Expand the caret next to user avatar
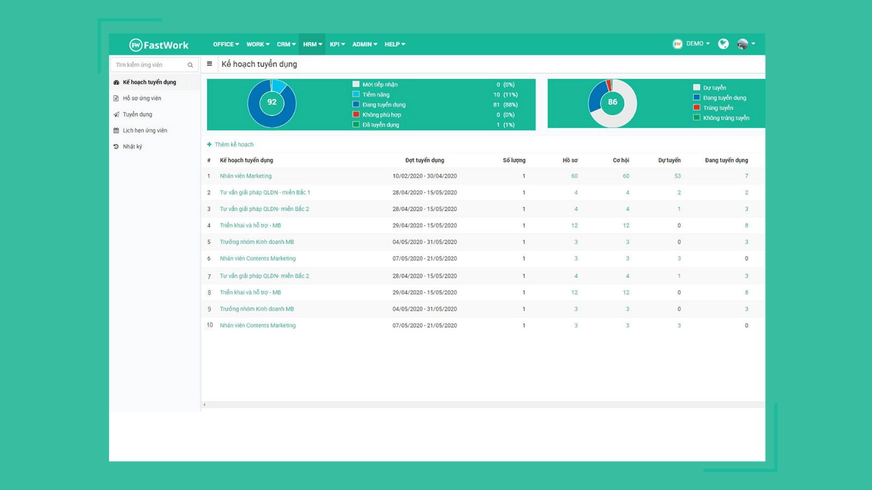 tap(753, 44)
